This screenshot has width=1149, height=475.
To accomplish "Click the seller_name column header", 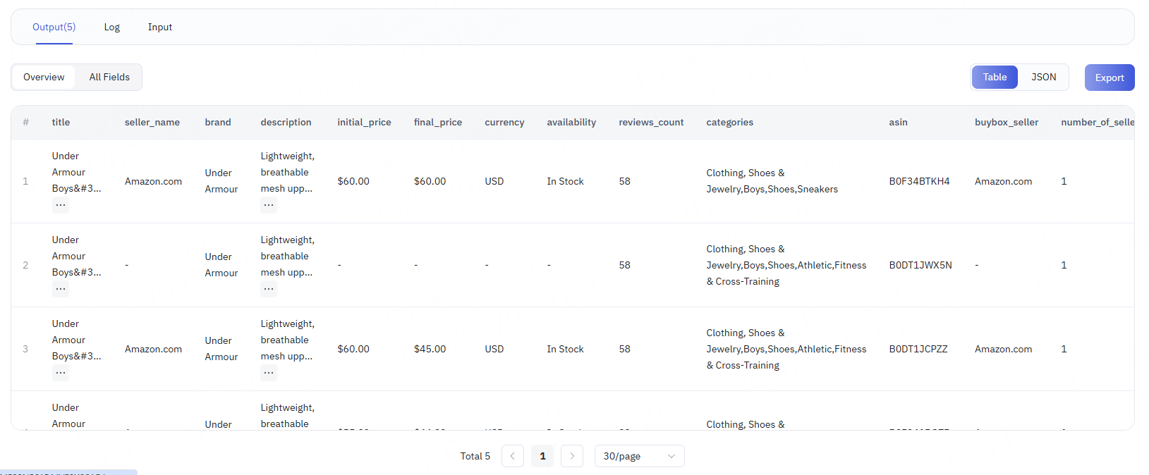I will tap(152, 122).
